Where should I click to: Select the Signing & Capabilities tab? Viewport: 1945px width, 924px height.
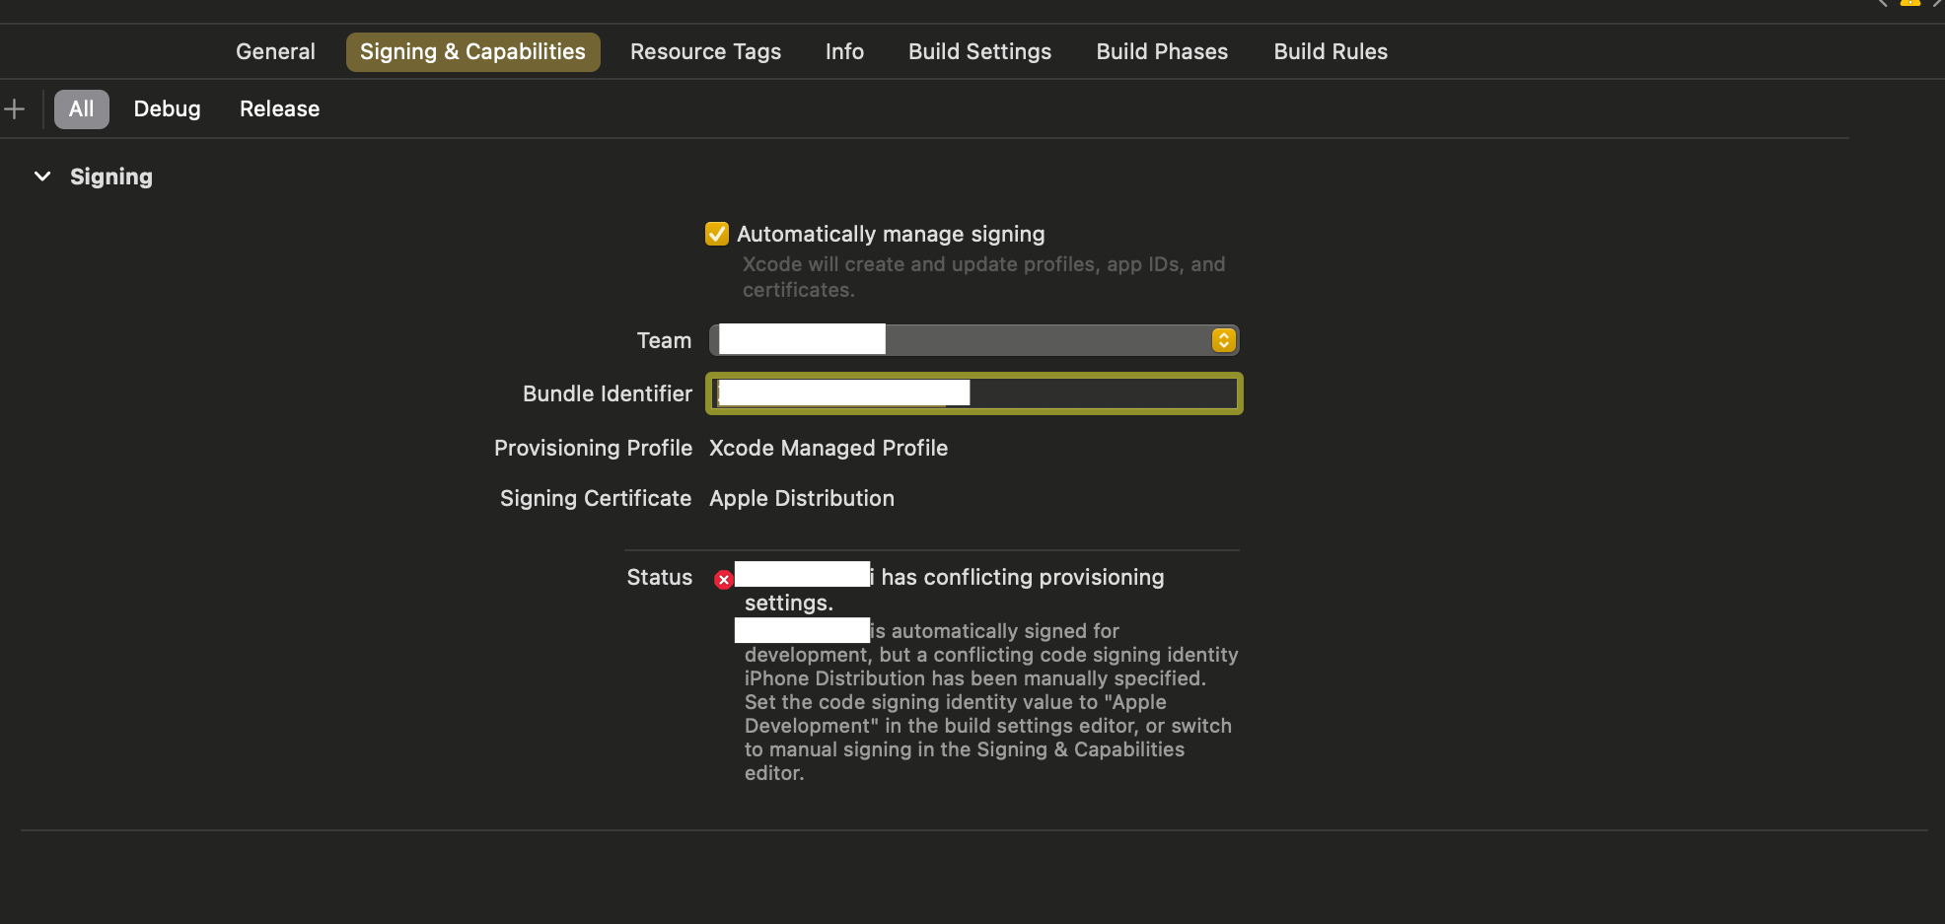(472, 51)
